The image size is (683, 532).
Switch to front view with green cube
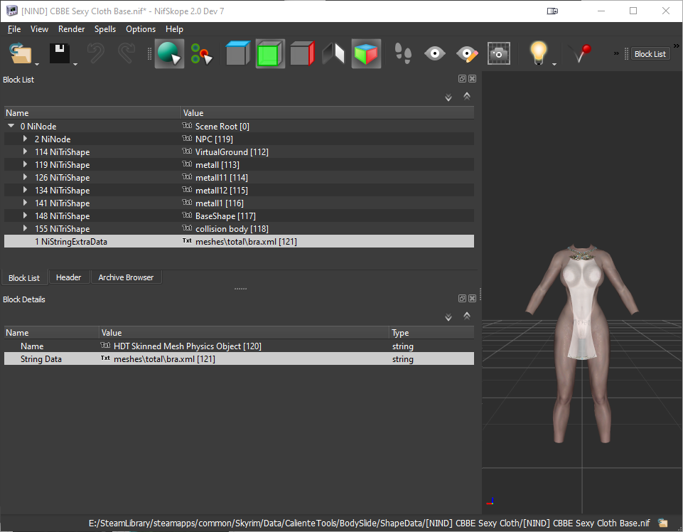point(270,53)
